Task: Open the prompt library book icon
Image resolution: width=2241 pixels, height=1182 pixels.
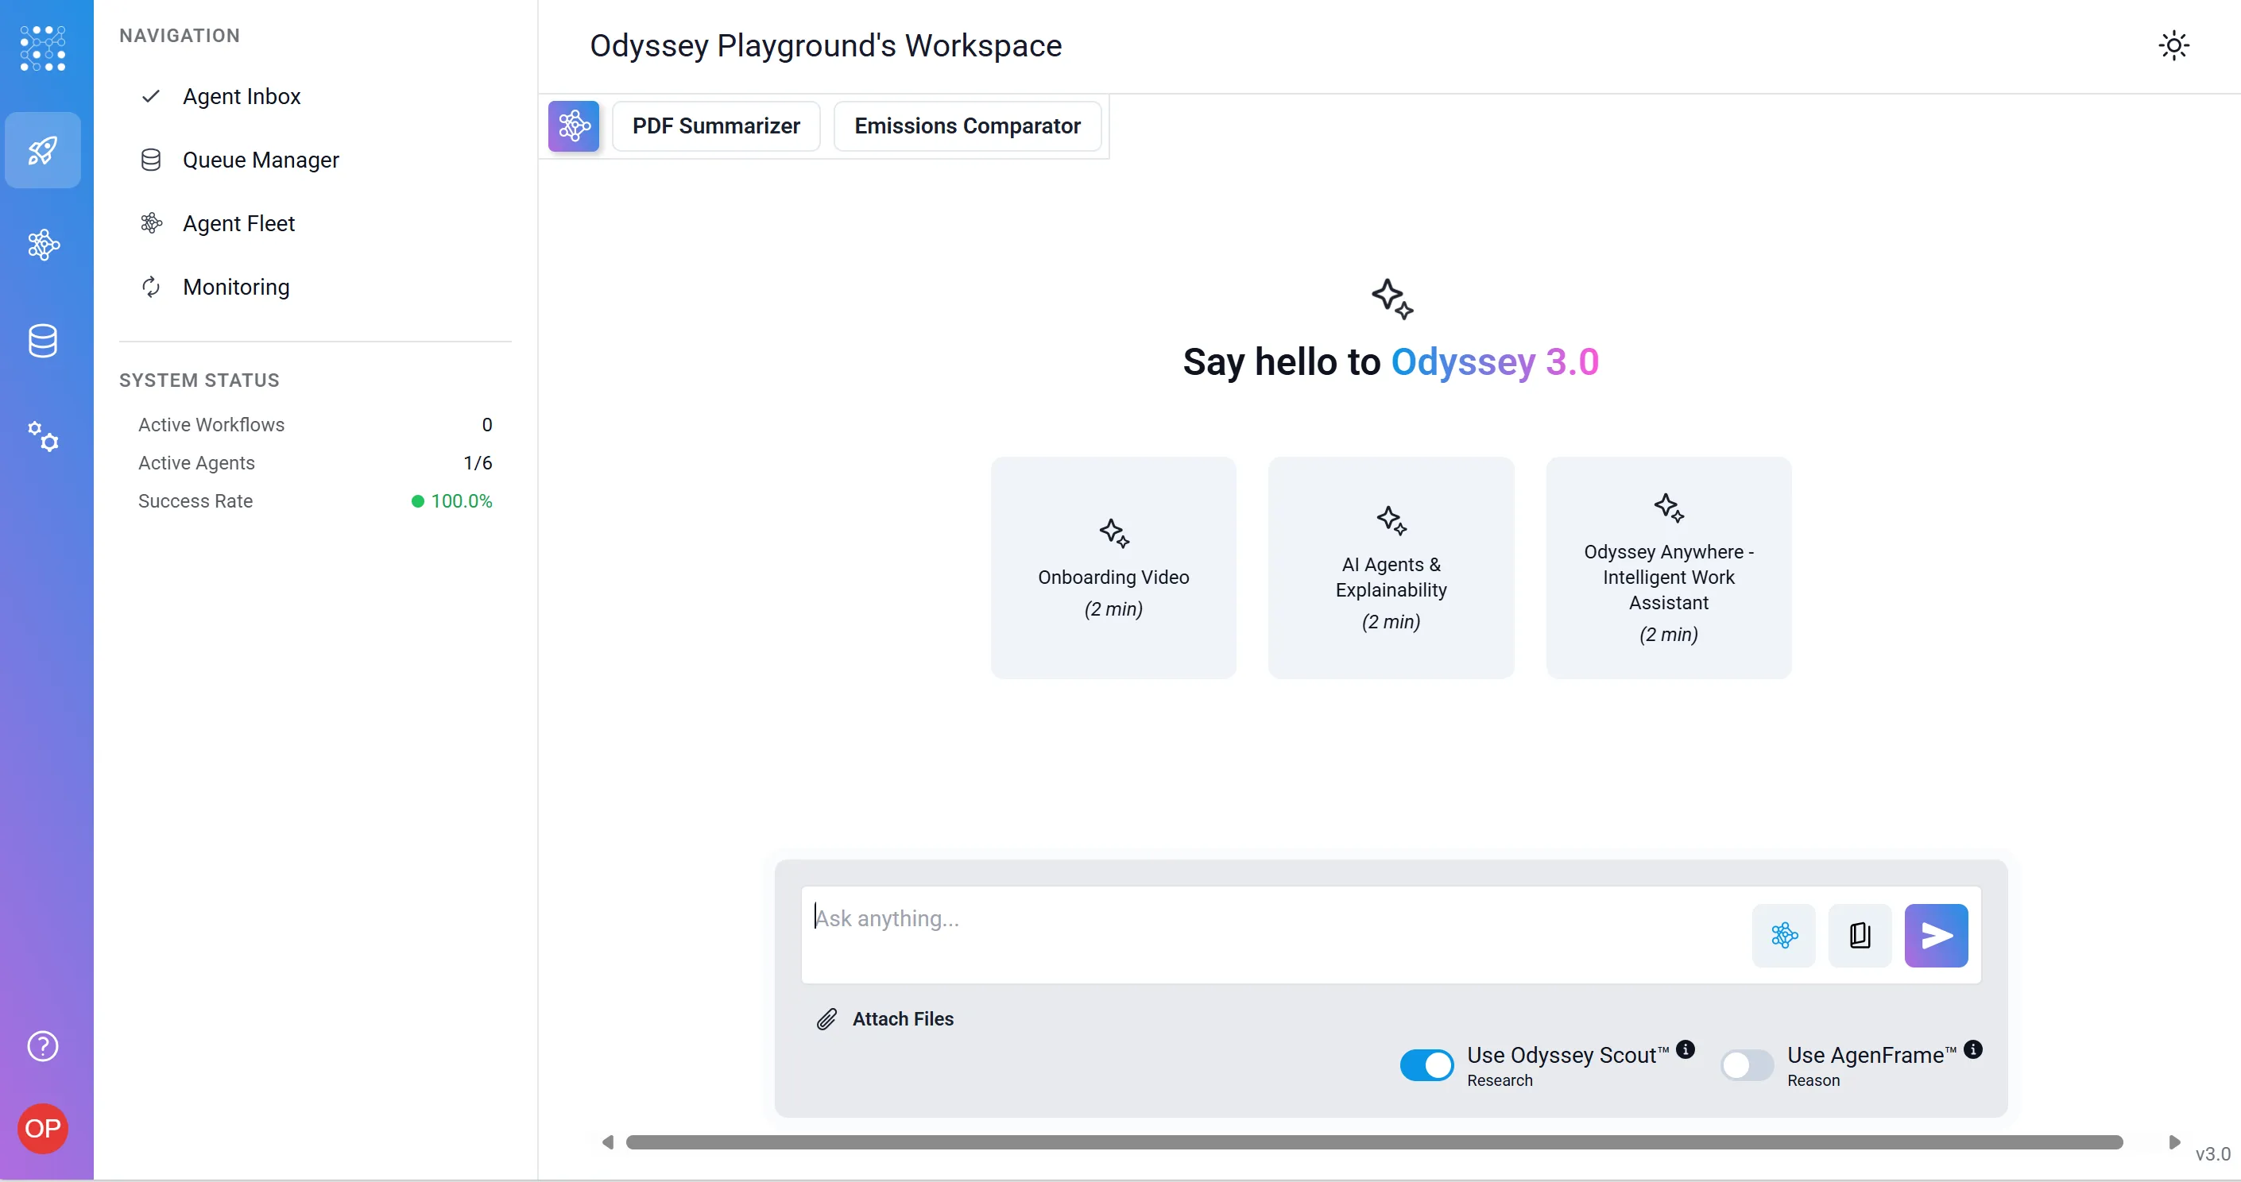Action: pyautogui.click(x=1860, y=935)
